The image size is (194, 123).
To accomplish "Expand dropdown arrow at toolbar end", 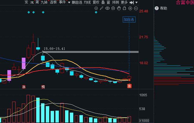I will pos(137,3).
